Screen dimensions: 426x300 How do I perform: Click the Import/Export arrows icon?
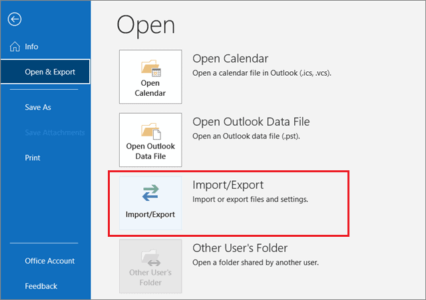pyautogui.click(x=151, y=193)
